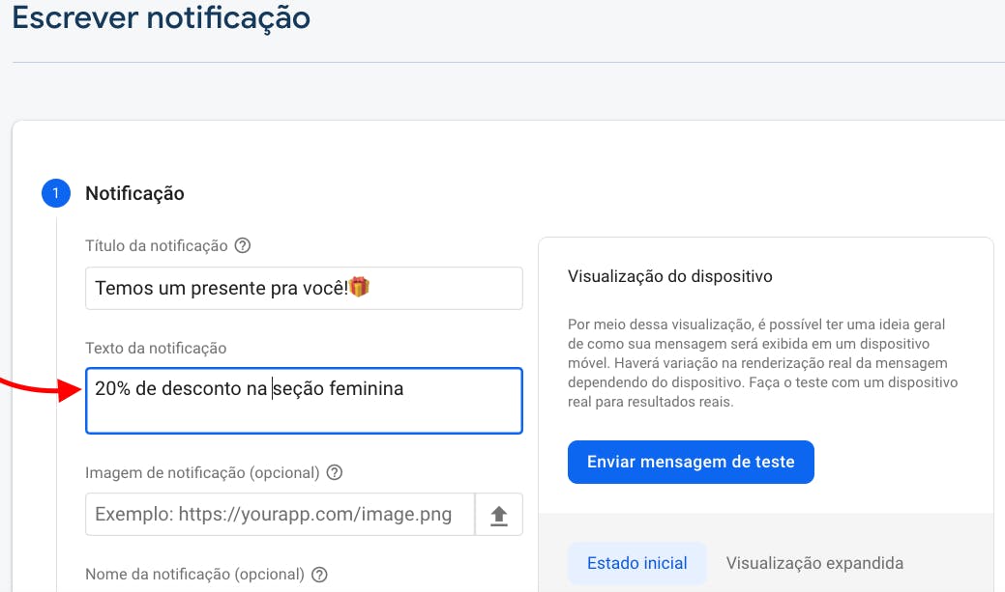
Task: Click the step 1 numbered badge
Action: [x=56, y=193]
